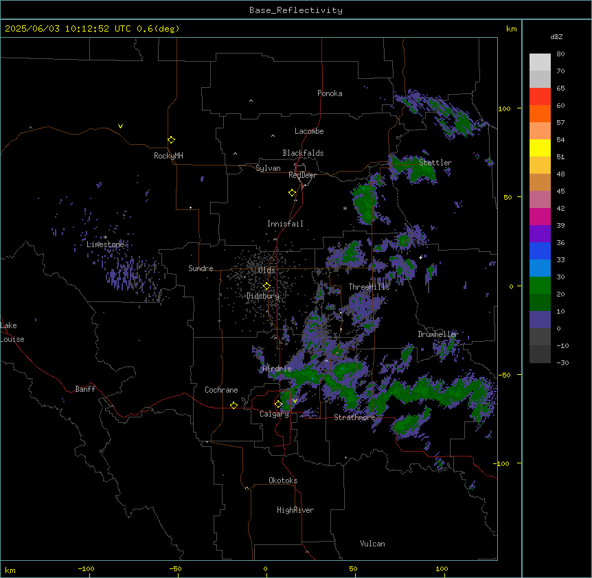Click the yellow diamond marker below Olds
592x578 pixels.
click(266, 286)
